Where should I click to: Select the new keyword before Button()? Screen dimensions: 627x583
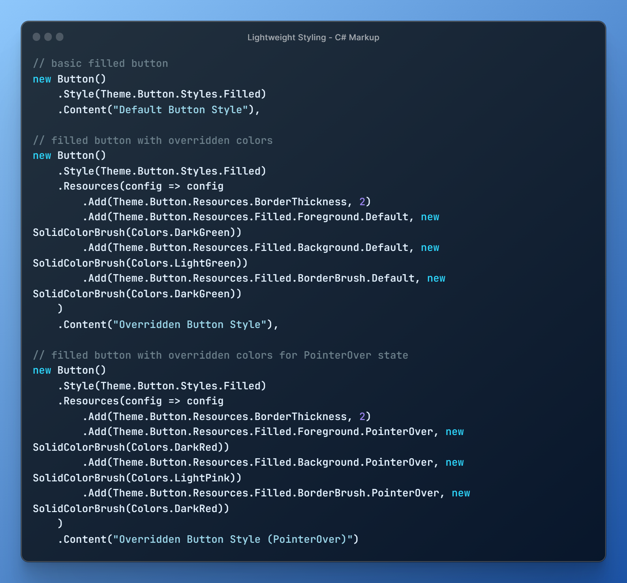tap(42, 79)
